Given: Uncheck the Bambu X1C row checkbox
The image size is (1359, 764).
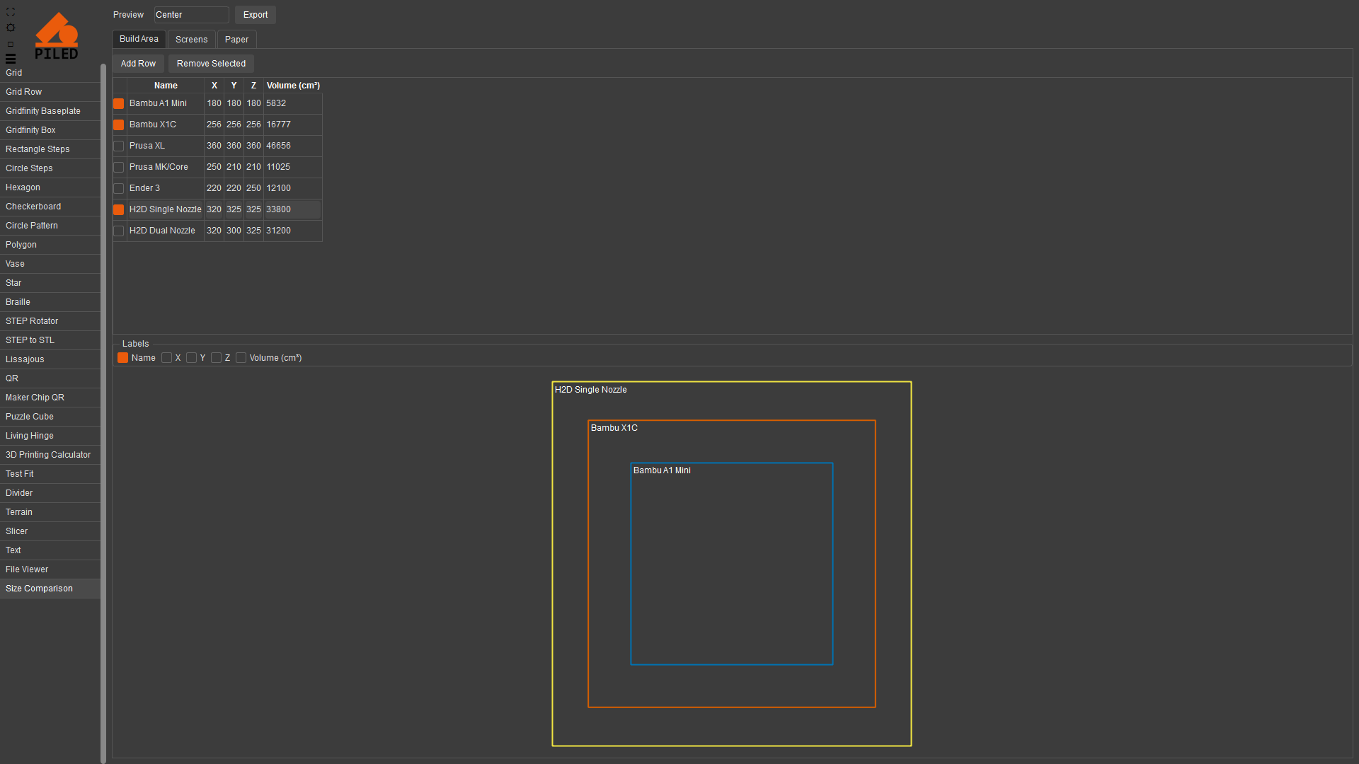Looking at the screenshot, I should click(119, 125).
